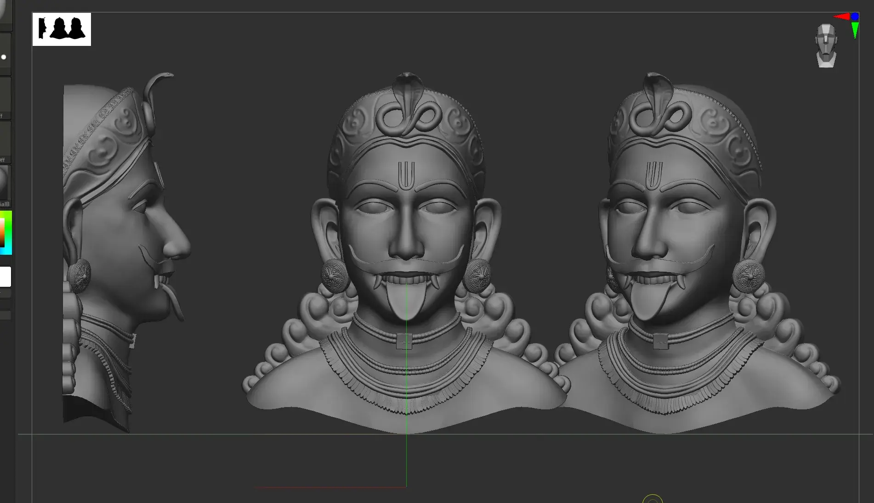Click the silhouette preview thumbnail
This screenshot has width=874, height=503.
pos(62,29)
